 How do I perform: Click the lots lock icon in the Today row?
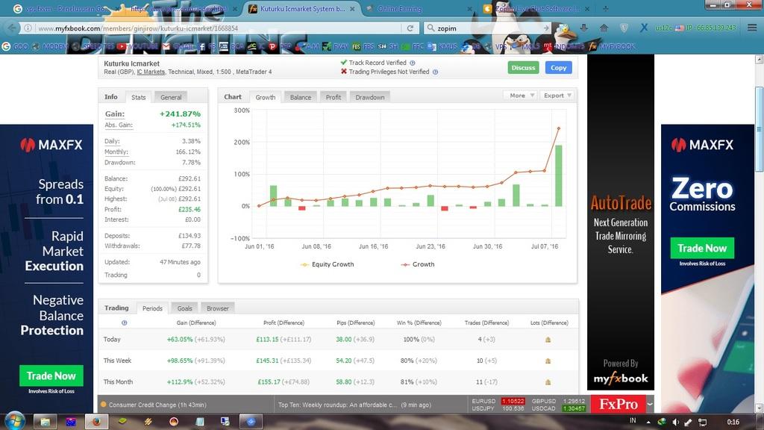[x=548, y=340]
